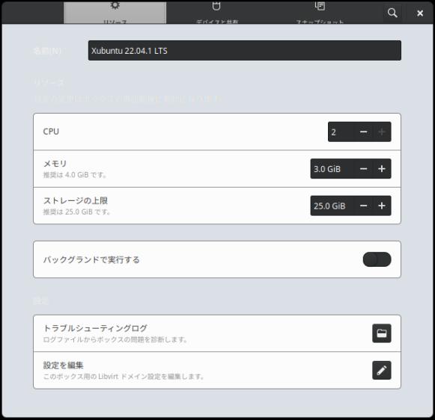Click the トラブルシューティングログ row title
This screenshot has width=435, height=420.
click(95, 328)
